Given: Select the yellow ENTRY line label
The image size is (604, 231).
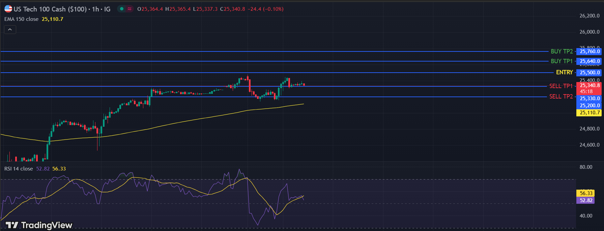Looking at the screenshot, I should click(564, 72).
